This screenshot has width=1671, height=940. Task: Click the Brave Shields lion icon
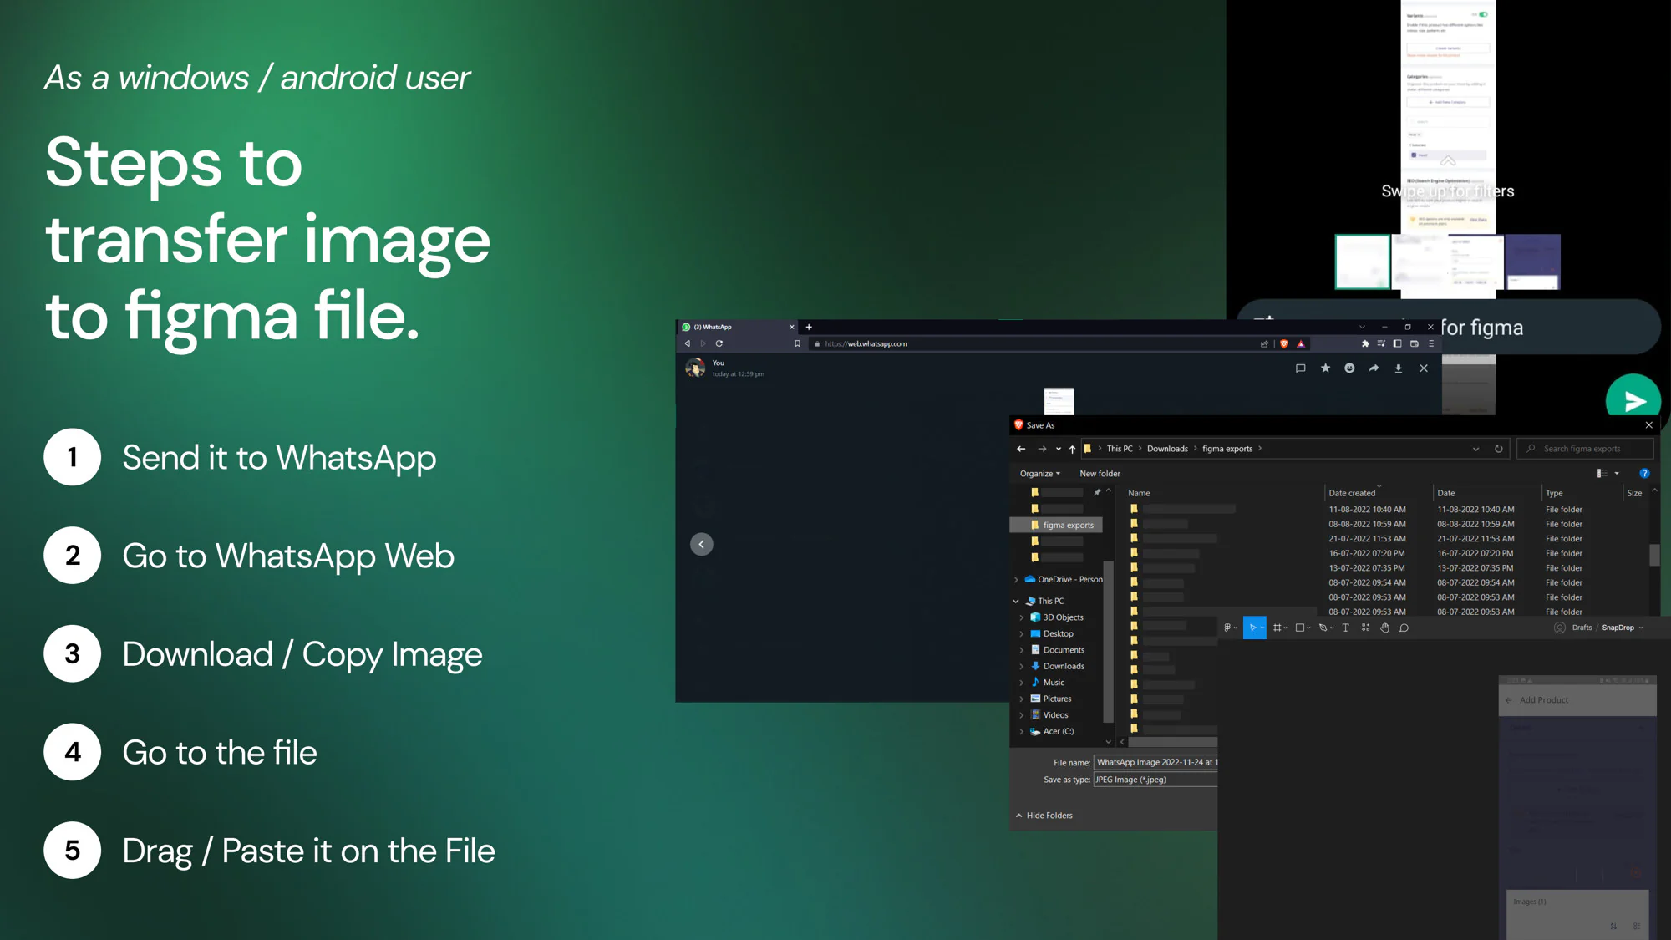pyautogui.click(x=1284, y=343)
